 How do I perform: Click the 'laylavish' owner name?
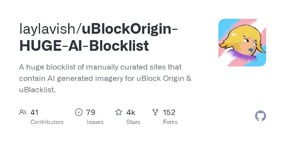(48, 28)
